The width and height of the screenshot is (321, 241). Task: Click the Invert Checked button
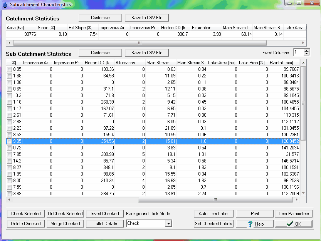click(104, 213)
